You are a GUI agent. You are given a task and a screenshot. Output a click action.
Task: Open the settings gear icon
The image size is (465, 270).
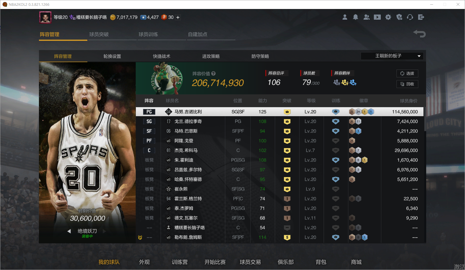point(388,17)
